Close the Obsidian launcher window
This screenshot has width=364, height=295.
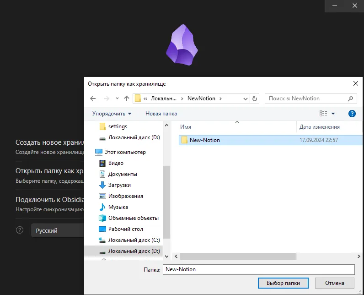tap(354, 6)
